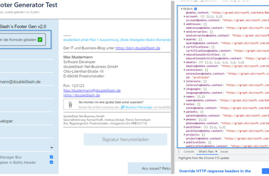Open the Issues drawer tab
The image size is (269, 176).
224,151
